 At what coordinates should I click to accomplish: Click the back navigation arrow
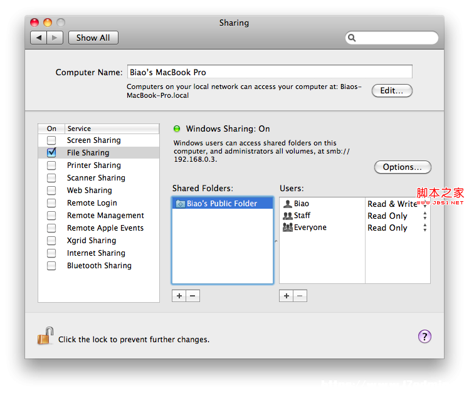pyautogui.click(x=39, y=38)
